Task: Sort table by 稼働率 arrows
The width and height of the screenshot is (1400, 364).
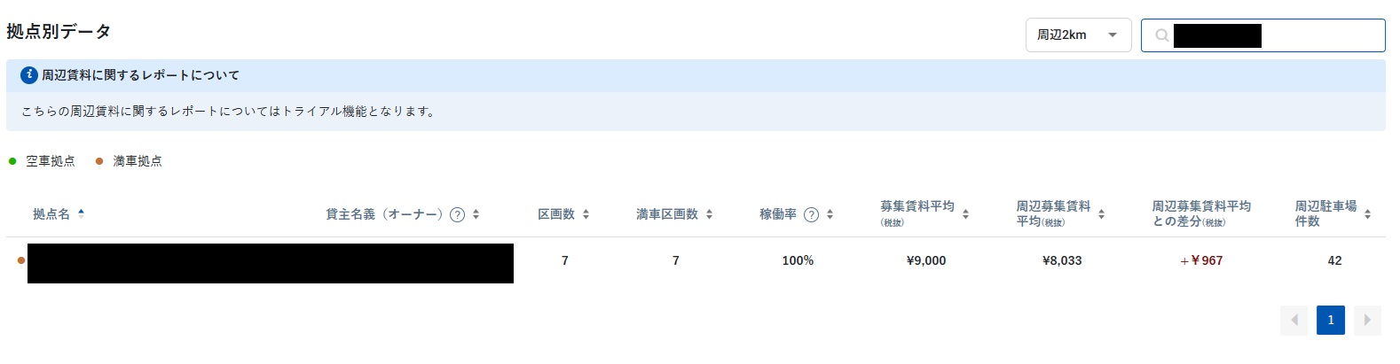Action: tap(830, 214)
